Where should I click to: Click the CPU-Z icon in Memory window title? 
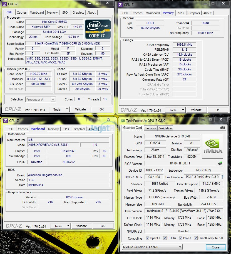pos(120,4)
